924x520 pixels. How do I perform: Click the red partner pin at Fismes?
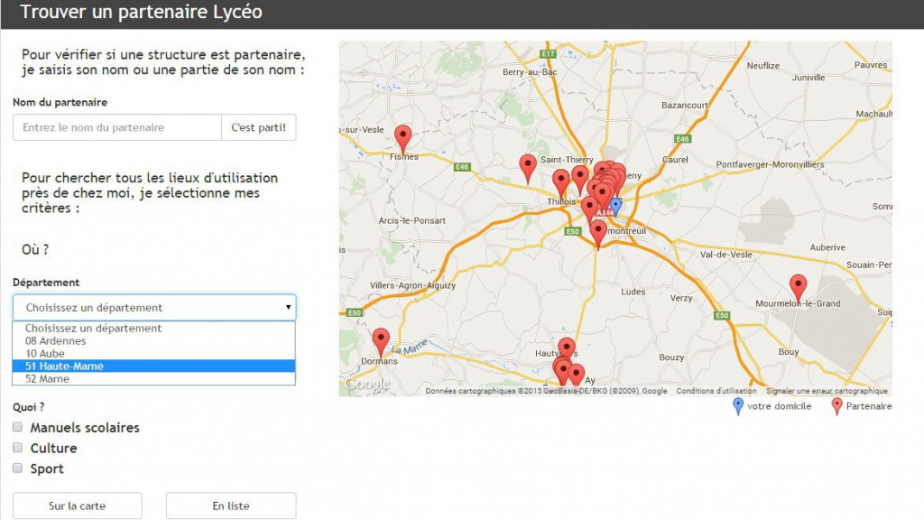pyautogui.click(x=403, y=139)
